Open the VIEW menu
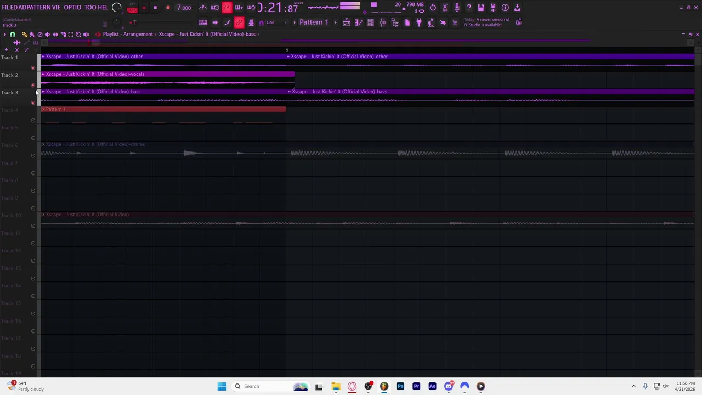 click(x=56, y=8)
